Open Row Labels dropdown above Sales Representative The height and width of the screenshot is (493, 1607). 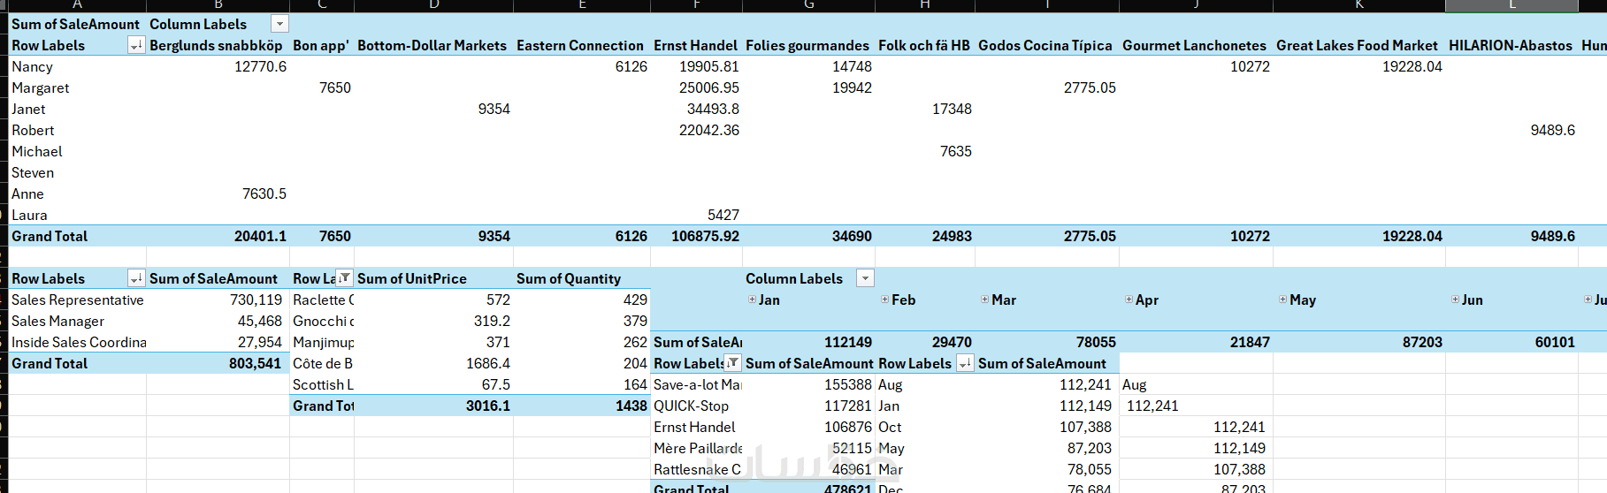(x=136, y=278)
